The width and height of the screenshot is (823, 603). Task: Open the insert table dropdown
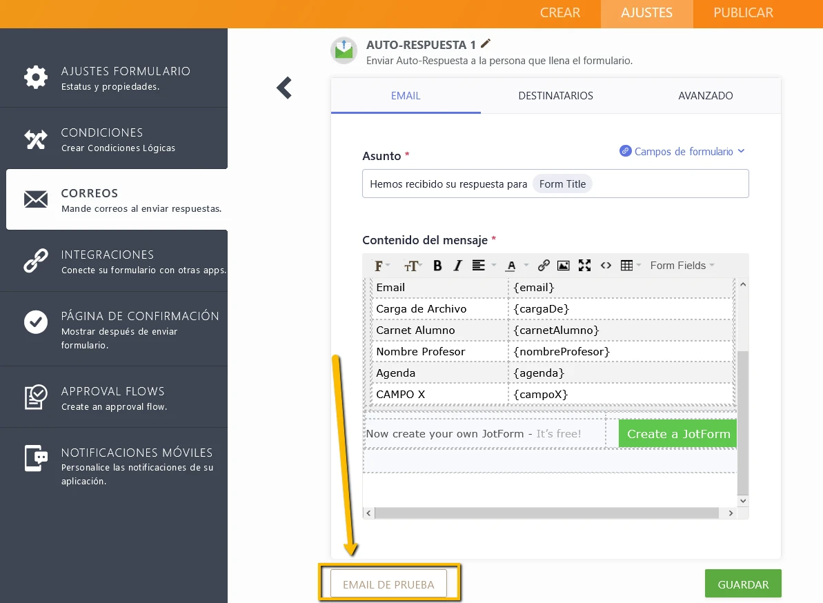631,266
